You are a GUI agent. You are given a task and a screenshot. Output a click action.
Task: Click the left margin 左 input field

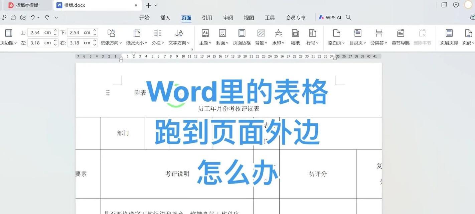pos(43,43)
